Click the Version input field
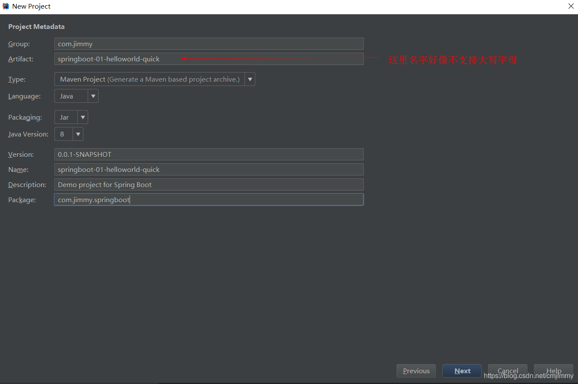The image size is (578, 384). tap(209, 154)
